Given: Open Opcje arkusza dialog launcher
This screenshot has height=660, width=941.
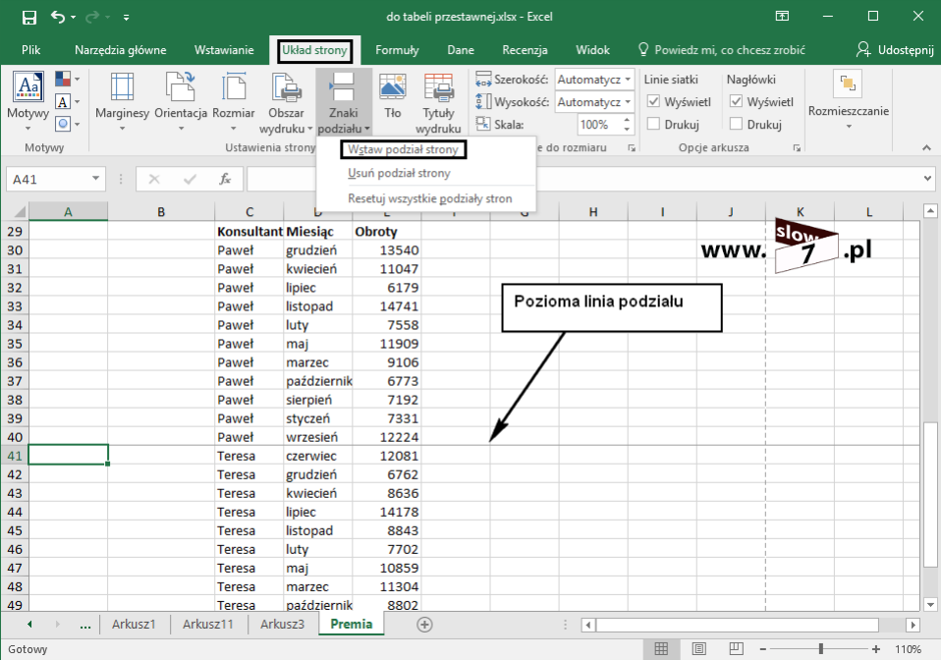Looking at the screenshot, I should [x=797, y=147].
